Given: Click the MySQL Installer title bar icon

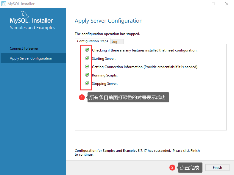Looking at the screenshot, I should [4, 4].
